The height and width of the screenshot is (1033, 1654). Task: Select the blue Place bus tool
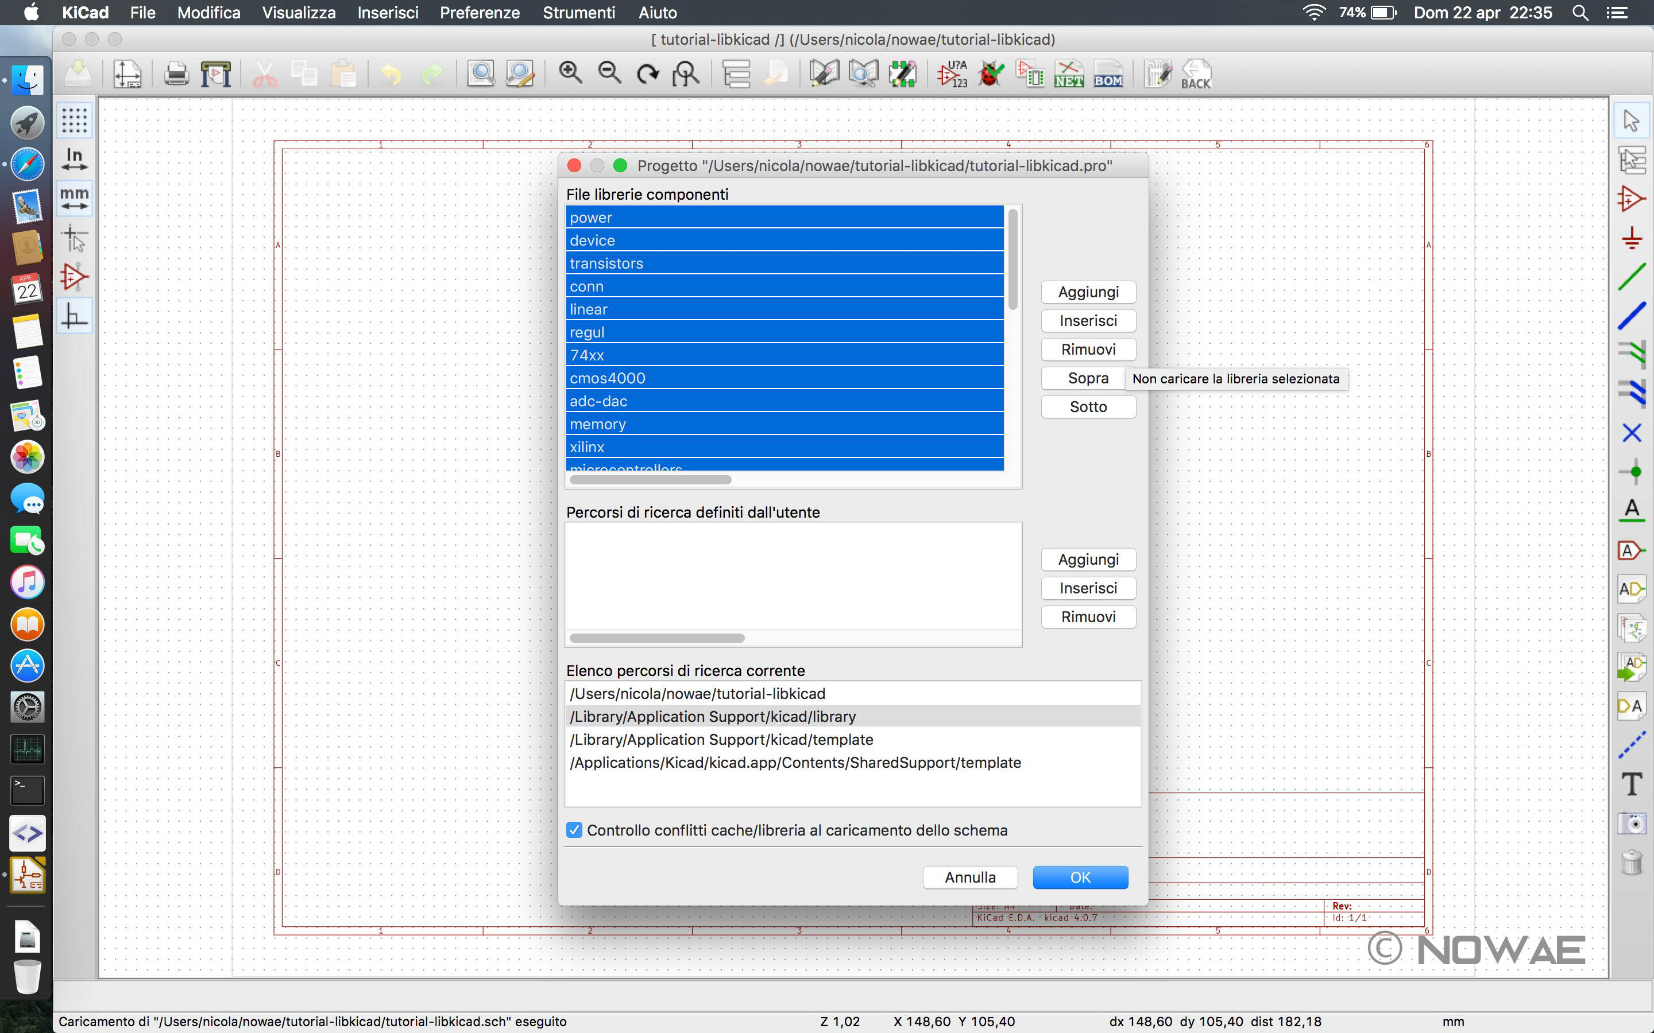coord(1632,316)
